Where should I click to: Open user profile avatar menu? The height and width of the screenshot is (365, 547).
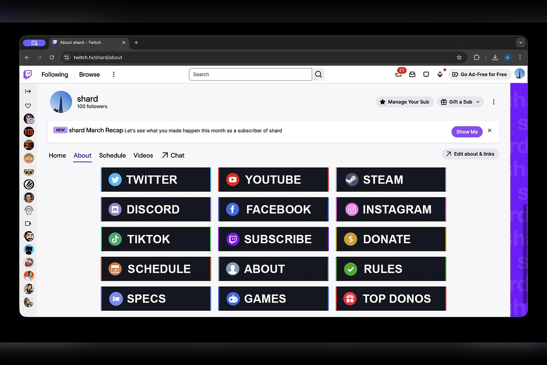click(520, 74)
